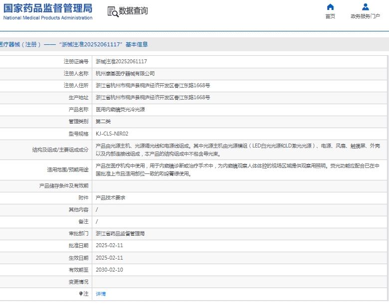This screenshot has width=389, height=304.
Task: Click the 注册人住所 address value
Action: pyautogui.click(x=153, y=86)
